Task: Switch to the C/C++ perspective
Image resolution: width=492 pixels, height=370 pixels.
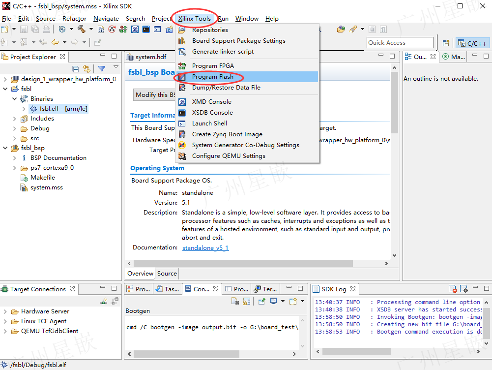Action: 472,43
